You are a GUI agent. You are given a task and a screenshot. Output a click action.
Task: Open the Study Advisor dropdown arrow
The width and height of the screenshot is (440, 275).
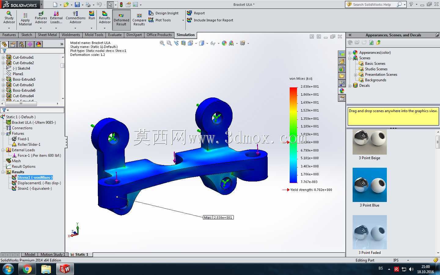(9, 28)
